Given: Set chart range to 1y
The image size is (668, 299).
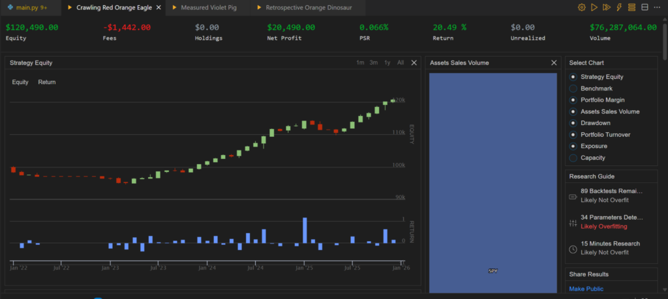Looking at the screenshot, I should 387,63.
